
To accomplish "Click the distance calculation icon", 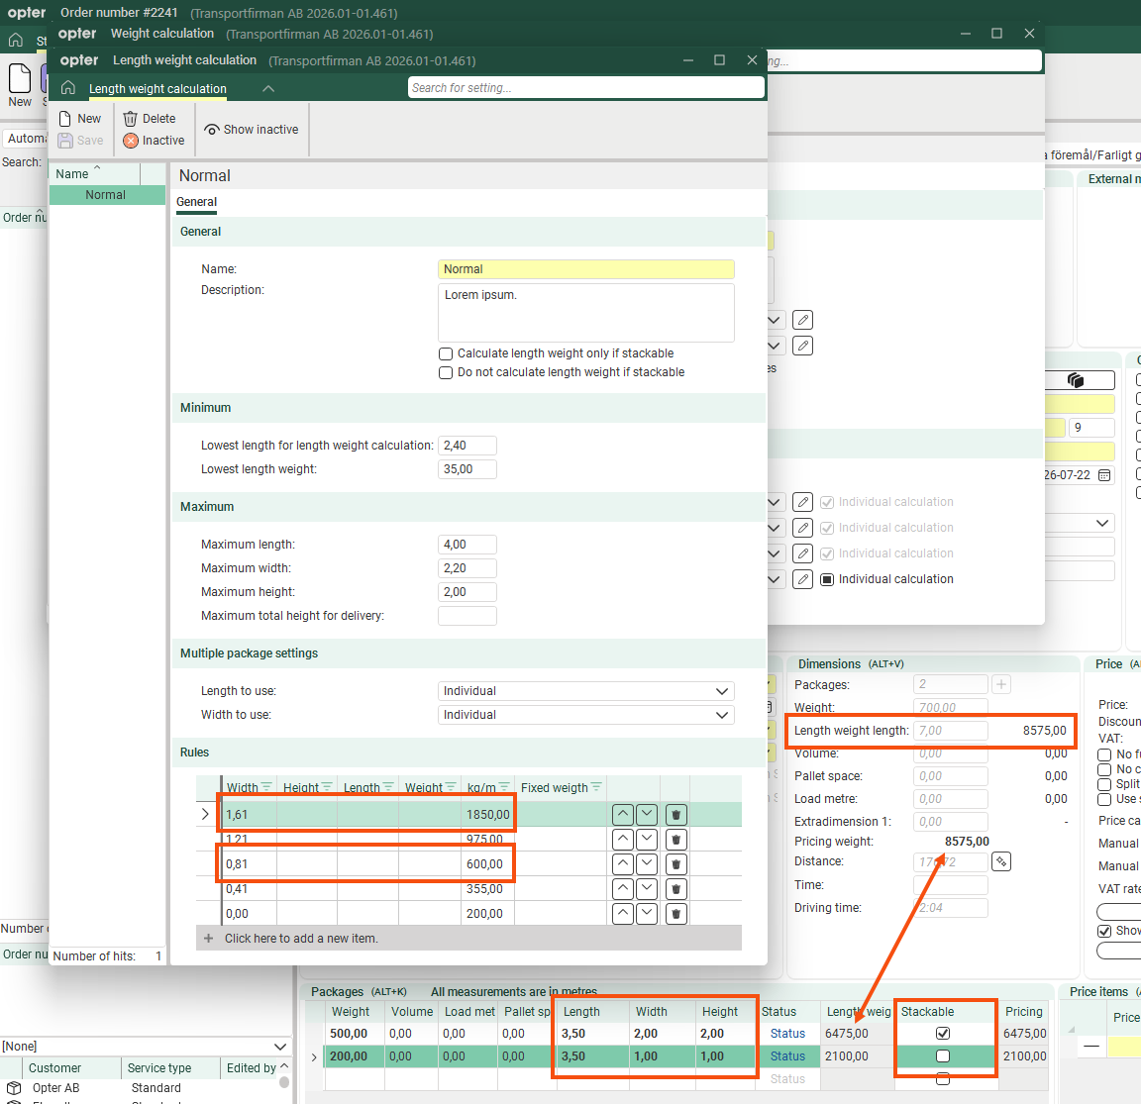I will (1001, 861).
